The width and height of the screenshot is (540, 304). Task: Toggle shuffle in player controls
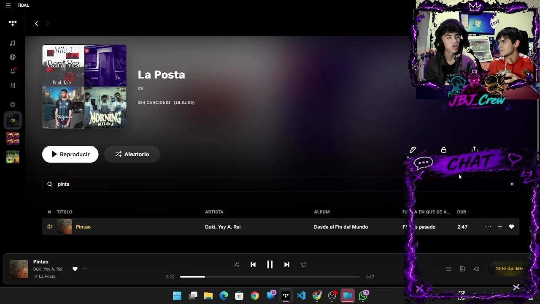236,265
